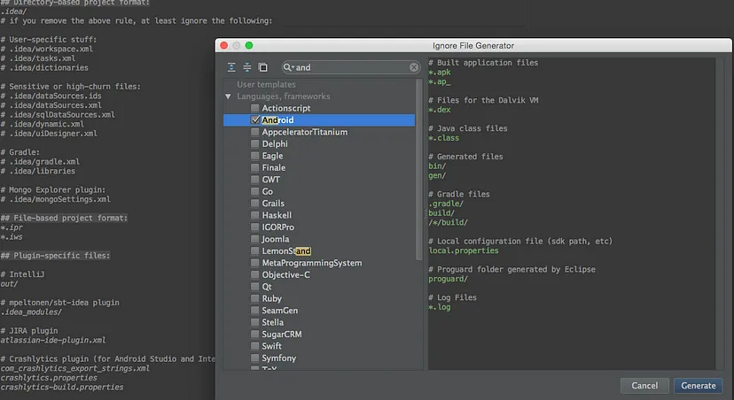Check the Eagle checkbox
The width and height of the screenshot is (734, 400).
(x=254, y=156)
